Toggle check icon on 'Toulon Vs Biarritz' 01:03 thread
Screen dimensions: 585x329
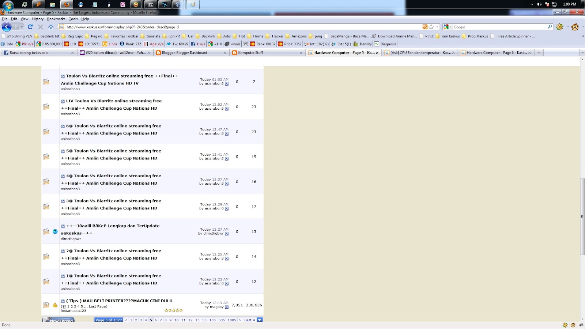click(63, 76)
